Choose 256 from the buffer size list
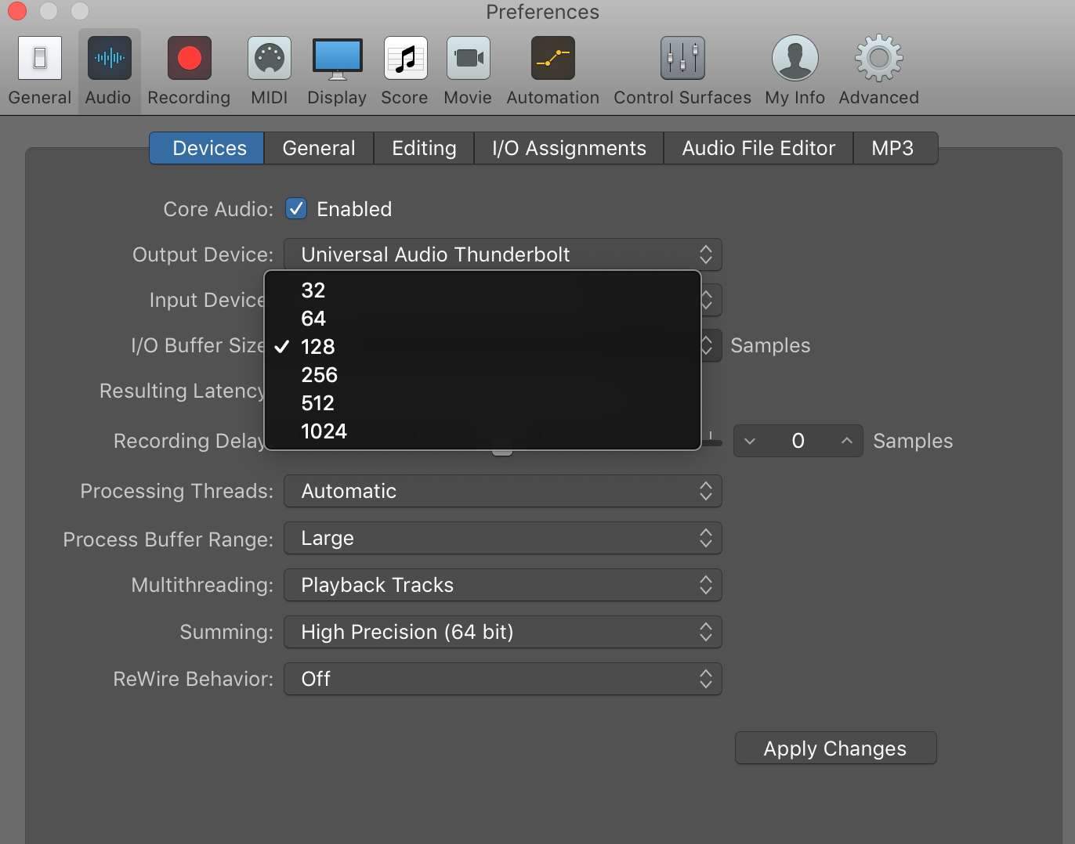1075x844 pixels. pyautogui.click(x=320, y=375)
